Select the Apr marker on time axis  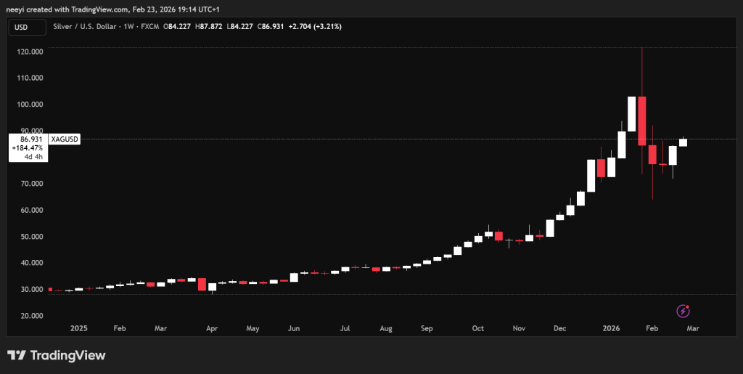[212, 328]
